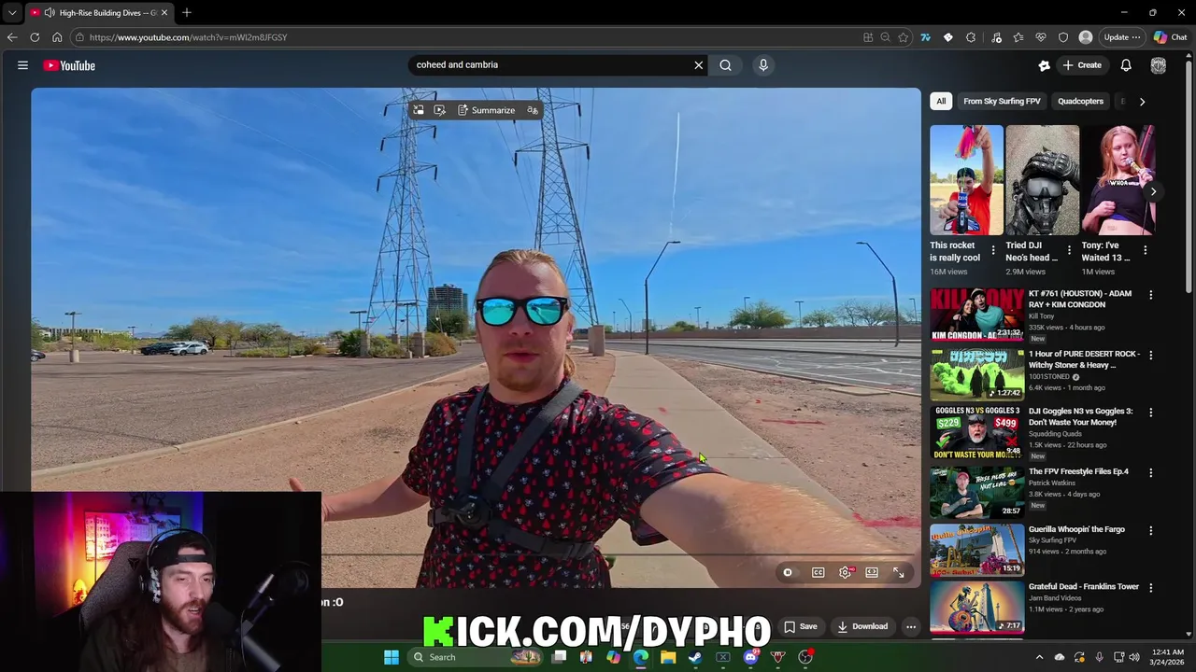Screen dimensions: 1196x672
Task: Download the video
Action: pyautogui.click(x=862, y=626)
